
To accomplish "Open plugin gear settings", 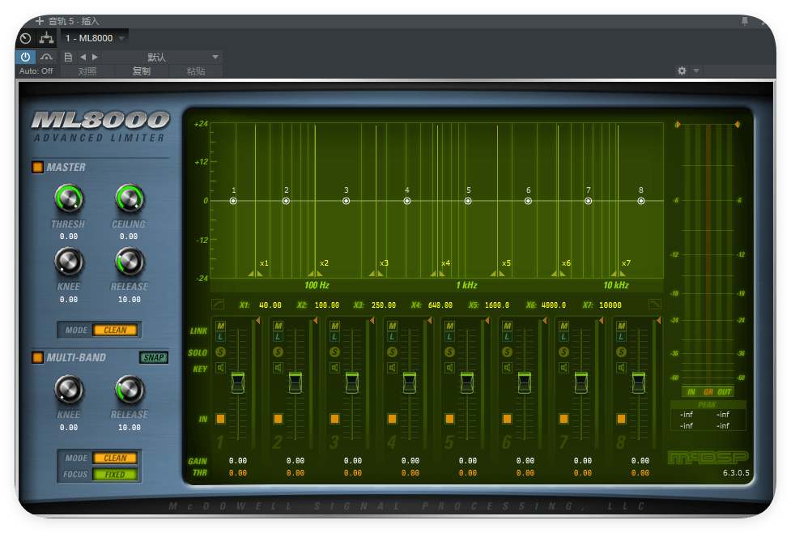I will pyautogui.click(x=682, y=70).
